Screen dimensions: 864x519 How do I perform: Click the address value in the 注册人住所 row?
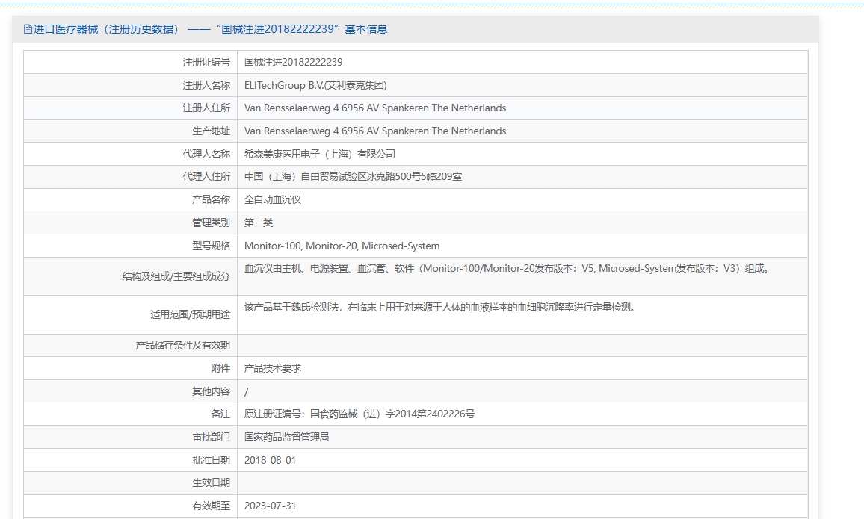pyautogui.click(x=374, y=108)
